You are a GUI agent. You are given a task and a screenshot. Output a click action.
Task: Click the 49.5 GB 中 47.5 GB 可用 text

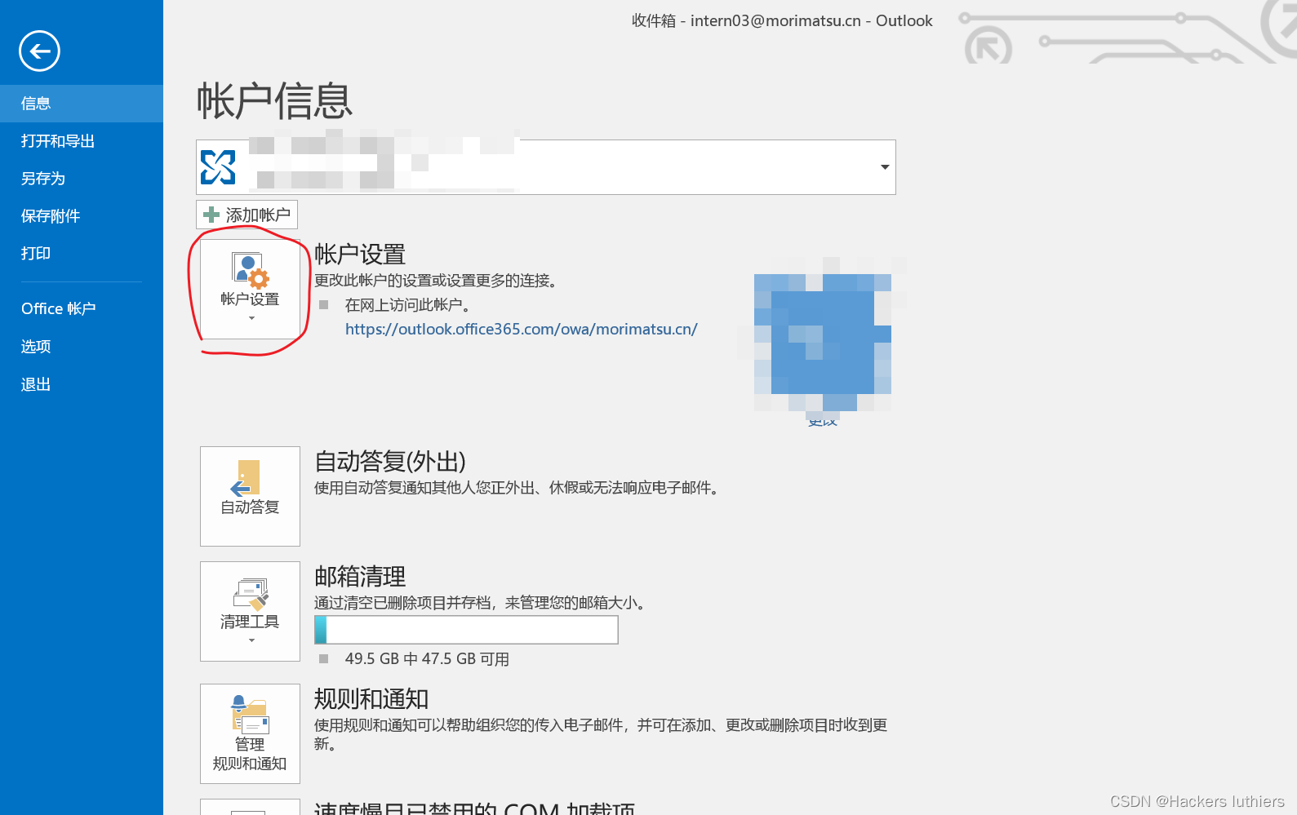tap(427, 659)
